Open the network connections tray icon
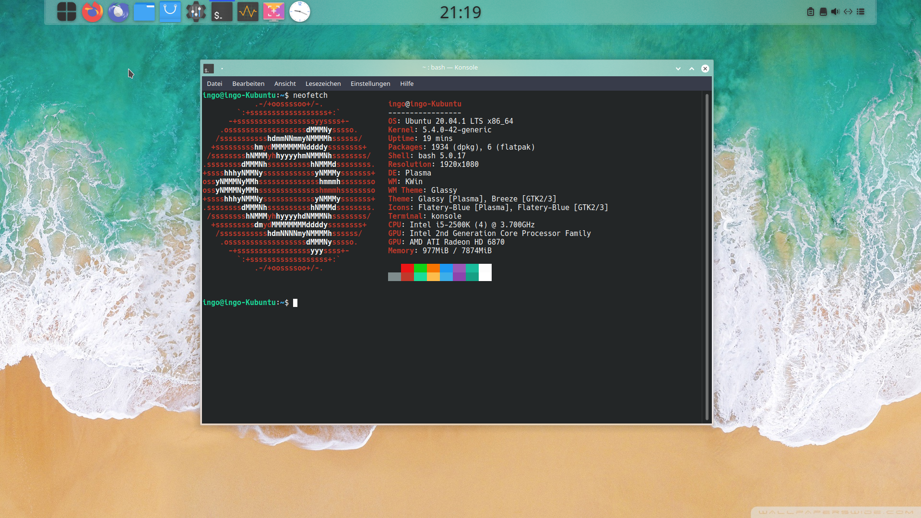 click(848, 12)
